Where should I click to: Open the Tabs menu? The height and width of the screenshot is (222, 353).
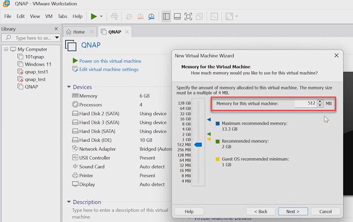[62, 16]
